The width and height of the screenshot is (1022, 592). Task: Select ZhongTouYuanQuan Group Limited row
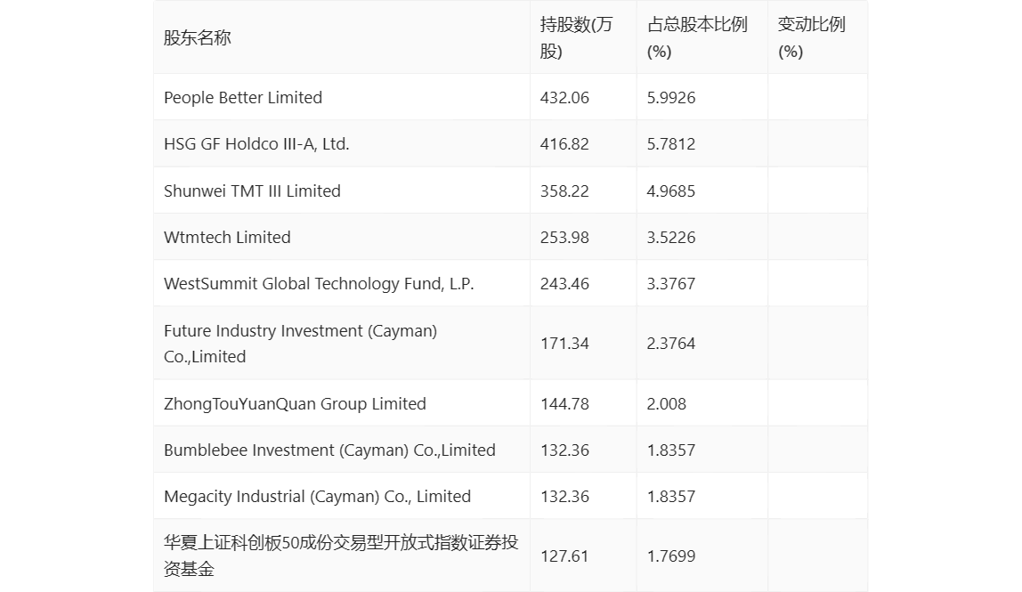295,404
